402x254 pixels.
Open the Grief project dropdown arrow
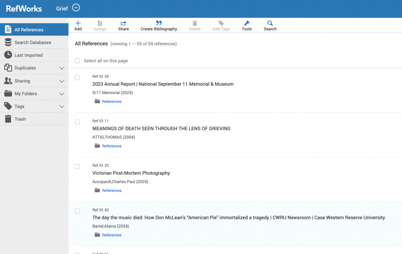pos(76,8)
